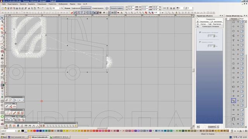
Task: Click the house-shaped middle icon in the fill palette
Action: pos(10,119)
